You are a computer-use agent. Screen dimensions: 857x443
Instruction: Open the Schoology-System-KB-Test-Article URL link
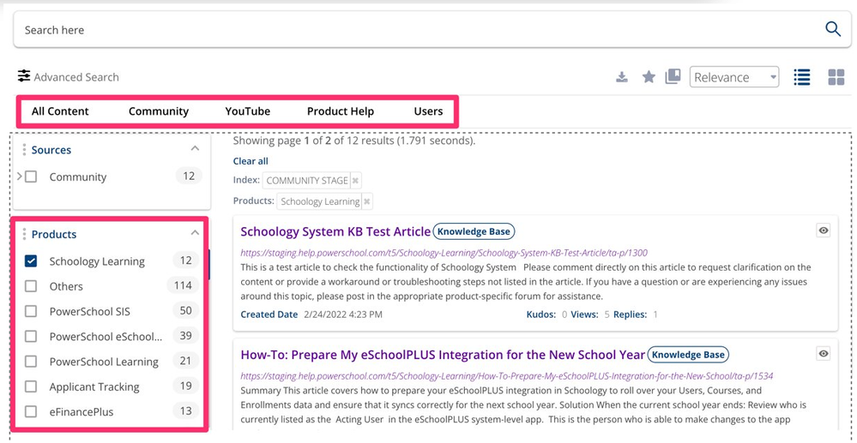444,253
